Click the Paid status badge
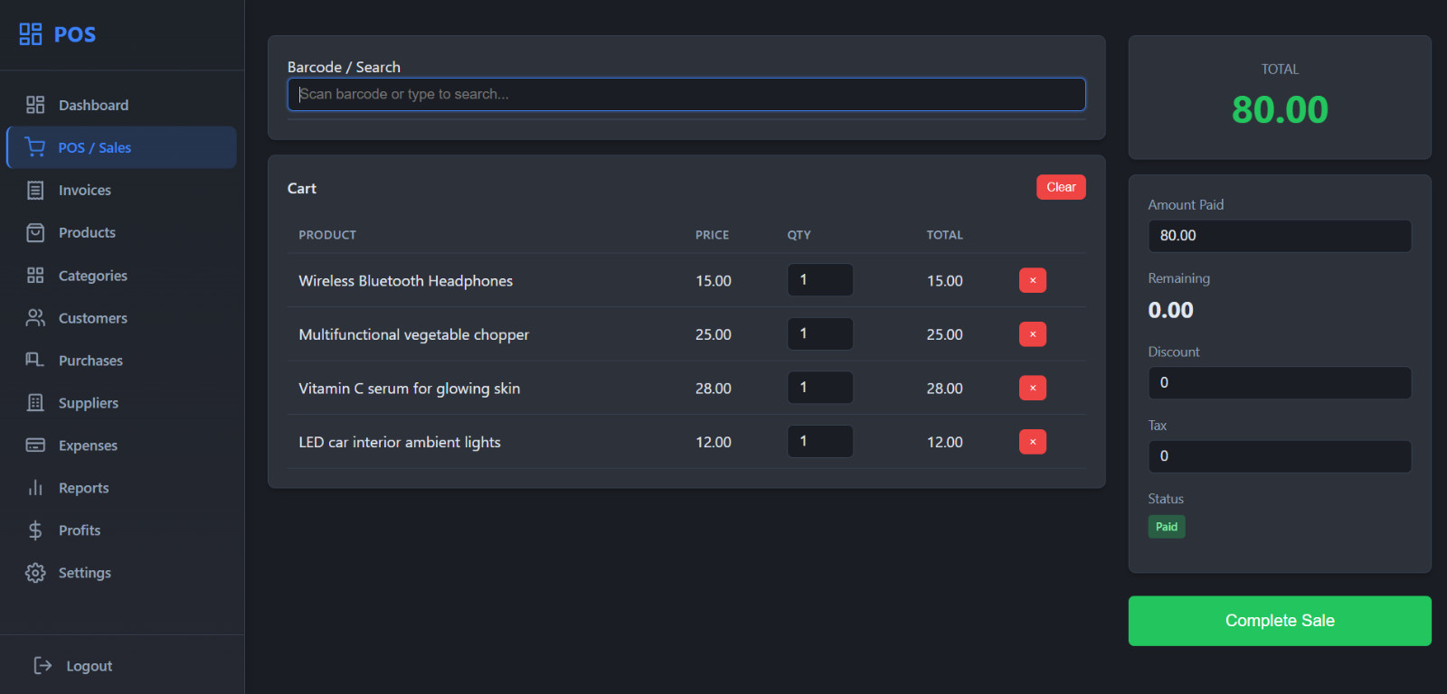The image size is (1447, 694). point(1167,527)
